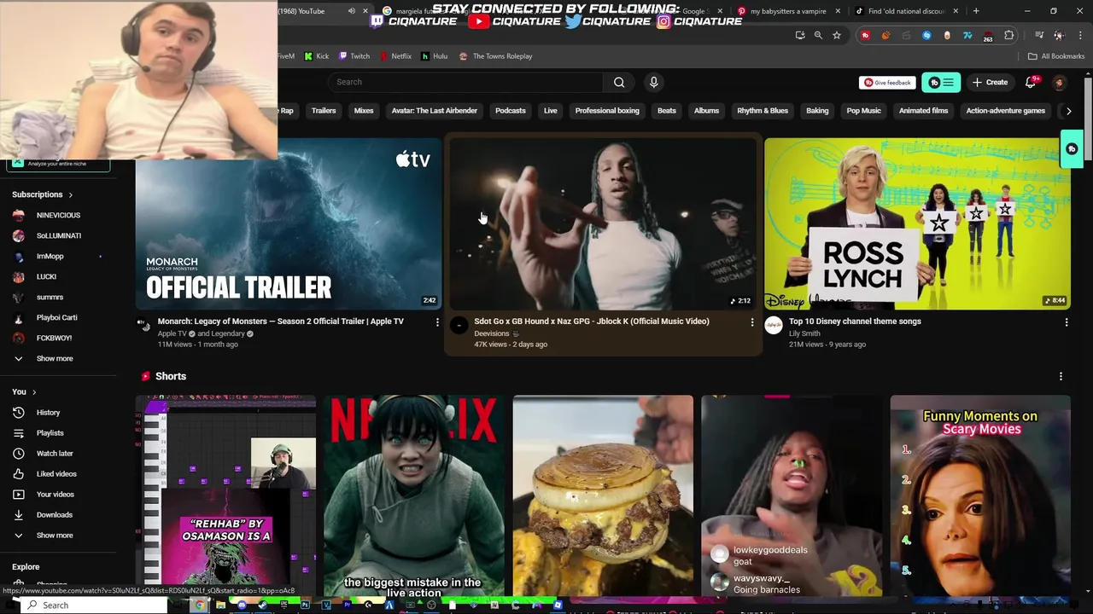This screenshot has width=1093, height=614.
Task: Open the Monarch Official Trailer video thumbnail
Action: [289, 223]
